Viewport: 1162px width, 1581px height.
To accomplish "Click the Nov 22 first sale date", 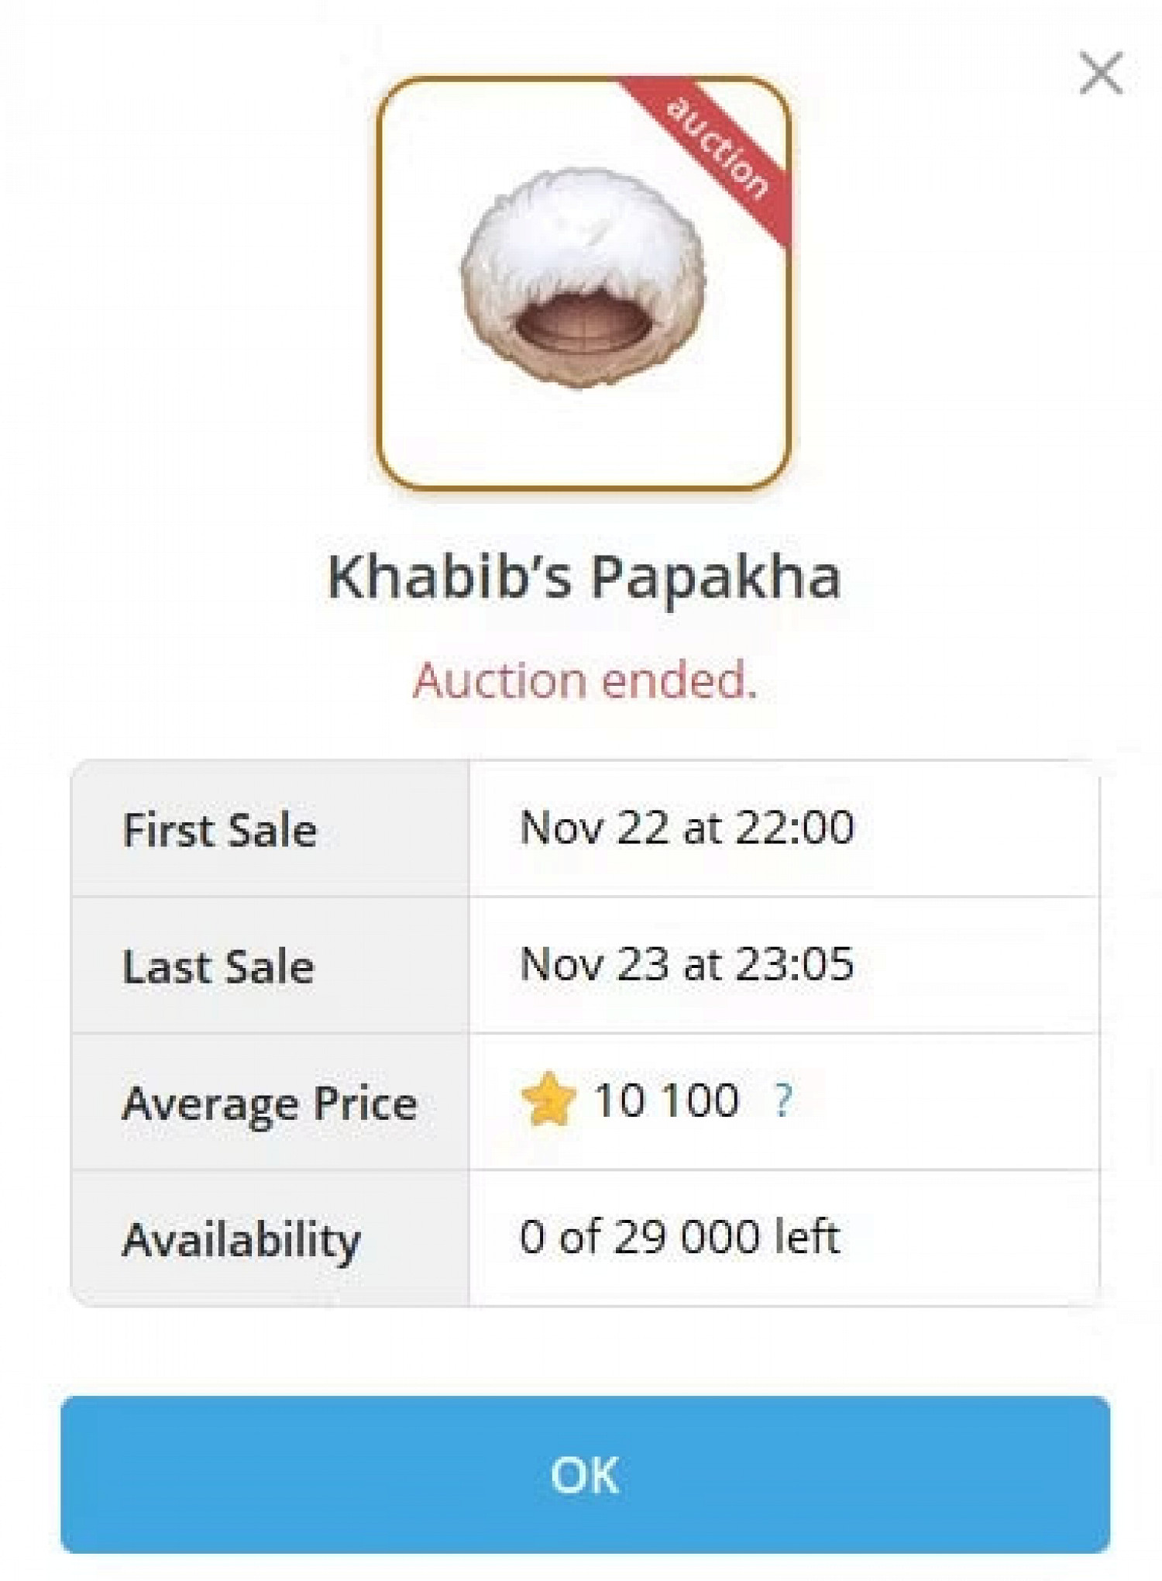I will (x=593, y=828).
